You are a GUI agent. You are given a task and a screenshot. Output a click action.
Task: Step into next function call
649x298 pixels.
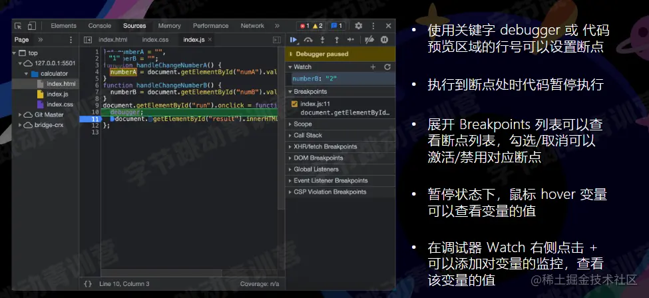click(322, 40)
